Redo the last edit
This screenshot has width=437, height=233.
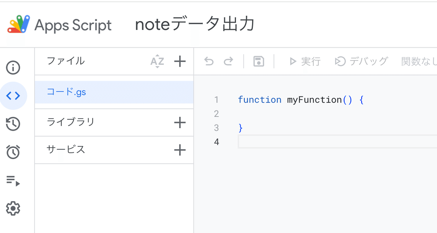228,62
